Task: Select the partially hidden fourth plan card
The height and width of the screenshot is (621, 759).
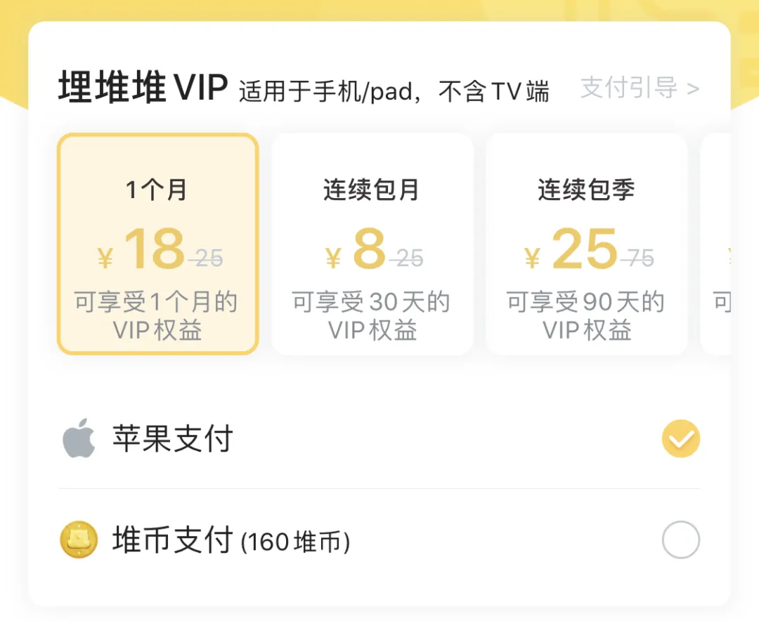Action: (716, 244)
